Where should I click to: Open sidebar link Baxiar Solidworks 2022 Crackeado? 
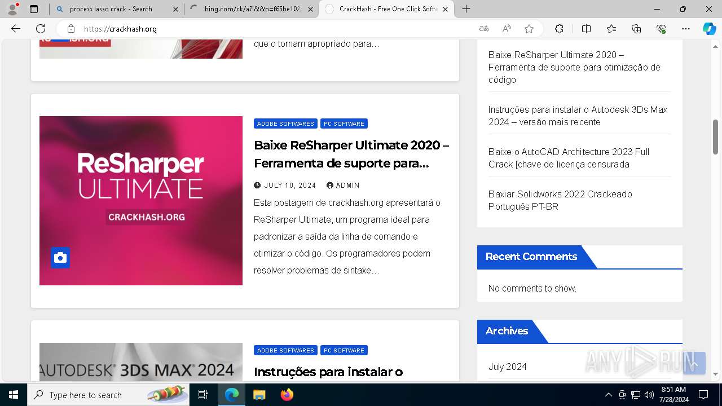tap(560, 200)
